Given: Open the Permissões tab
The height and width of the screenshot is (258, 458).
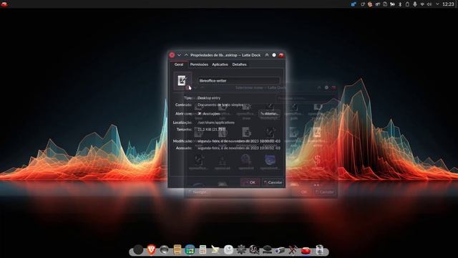Looking at the screenshot, I should click(199, 64).
